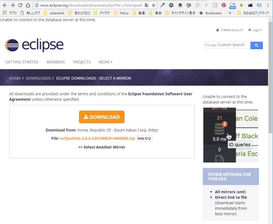Click the Select Another Mirror link
The image size is (273, 224).
102,147
